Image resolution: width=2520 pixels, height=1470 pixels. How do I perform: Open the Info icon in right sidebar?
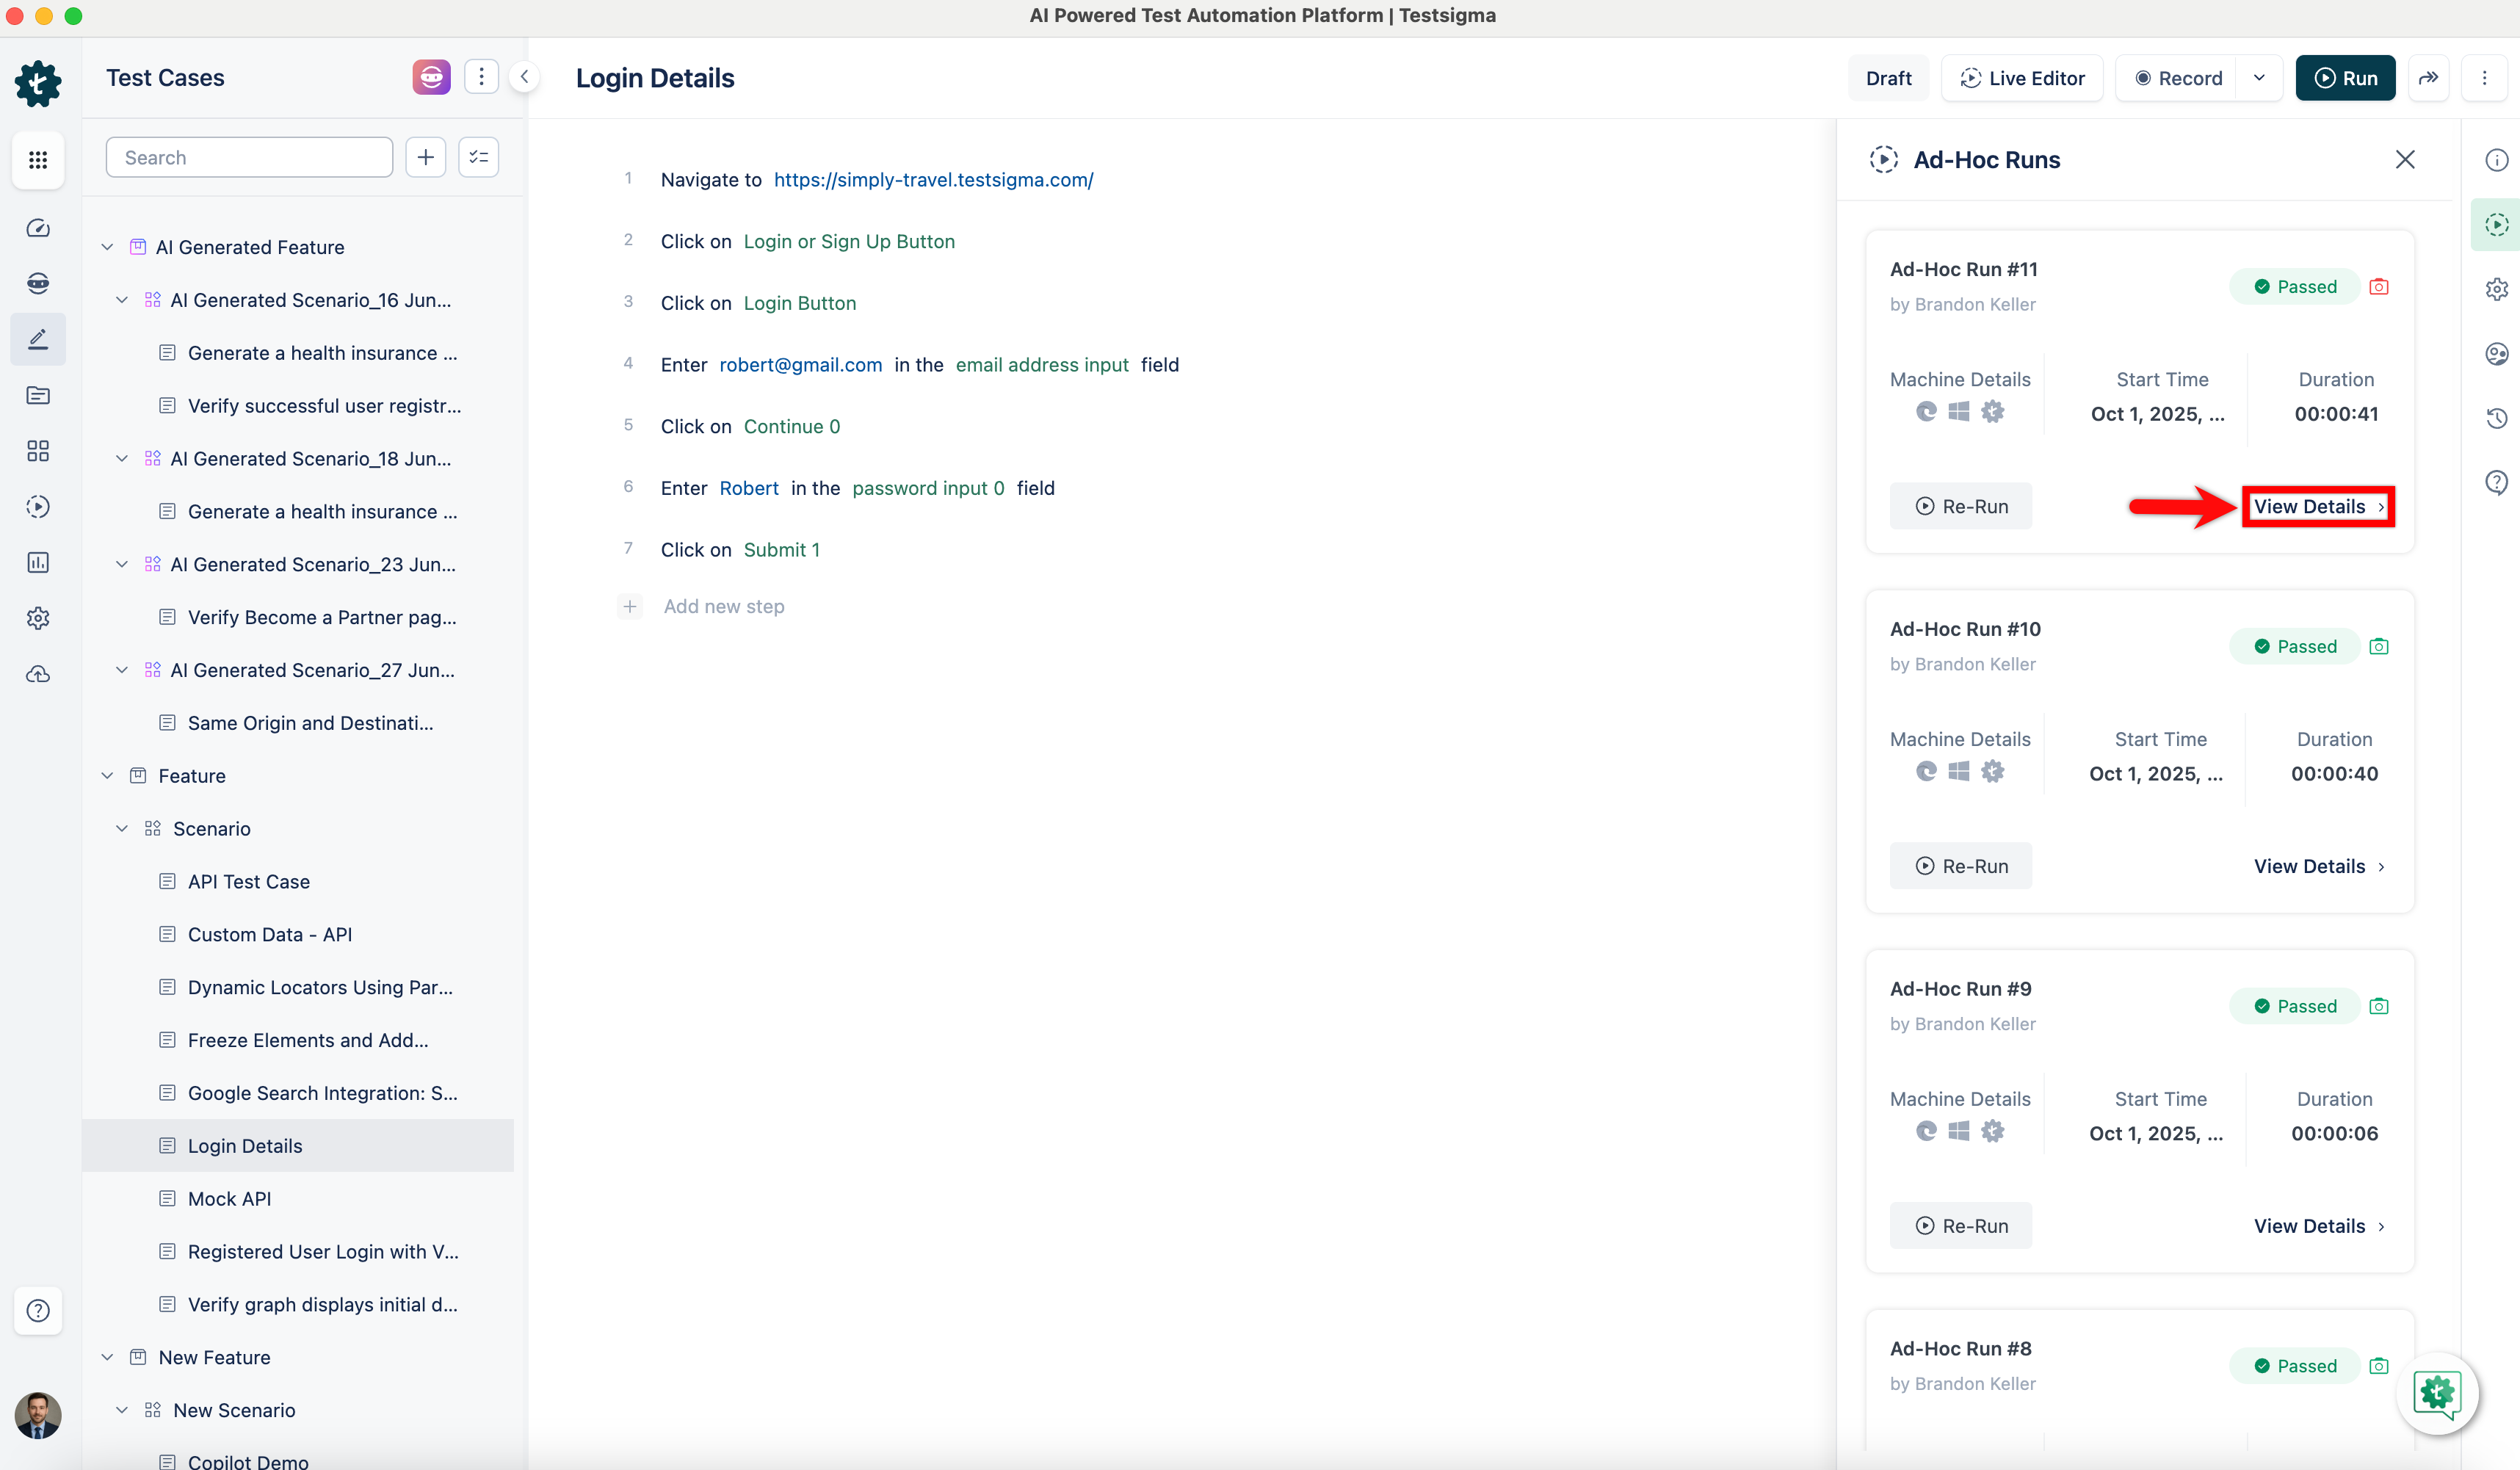click(2497, 159)
